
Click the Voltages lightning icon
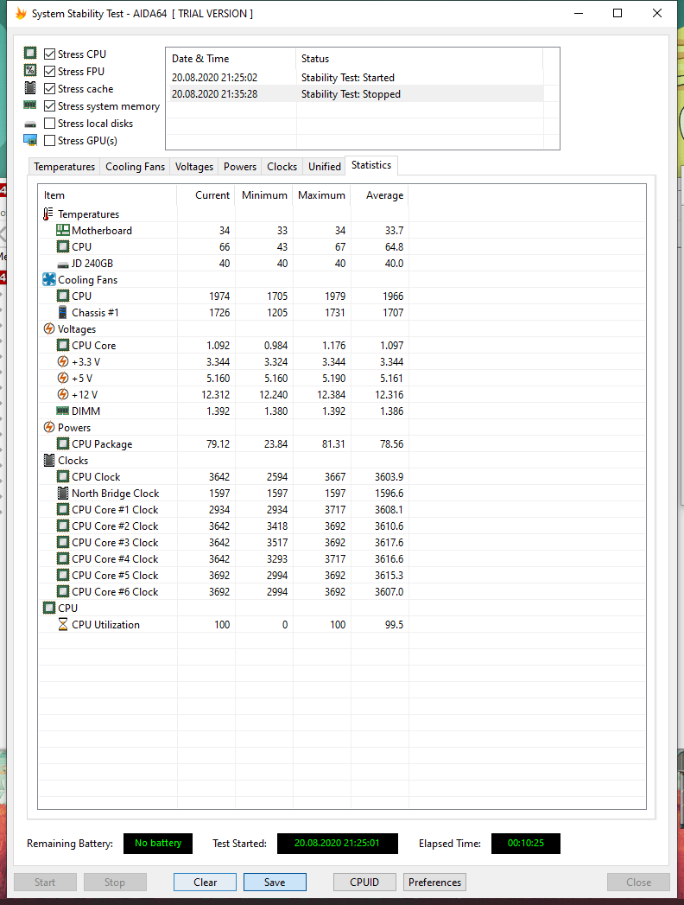49,328
